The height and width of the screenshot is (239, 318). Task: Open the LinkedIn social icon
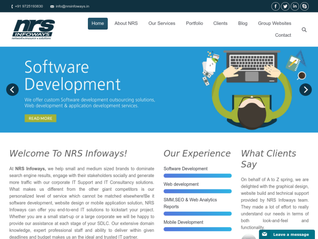coord(295,6)
